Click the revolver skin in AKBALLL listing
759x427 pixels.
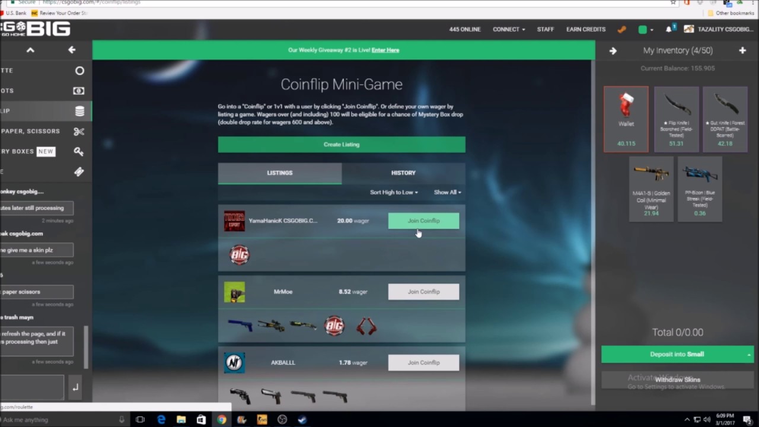240,397
